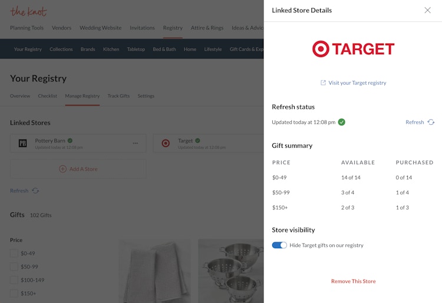
Task: Click Refresh link under Linked Stores
Action: click(19, 191)
